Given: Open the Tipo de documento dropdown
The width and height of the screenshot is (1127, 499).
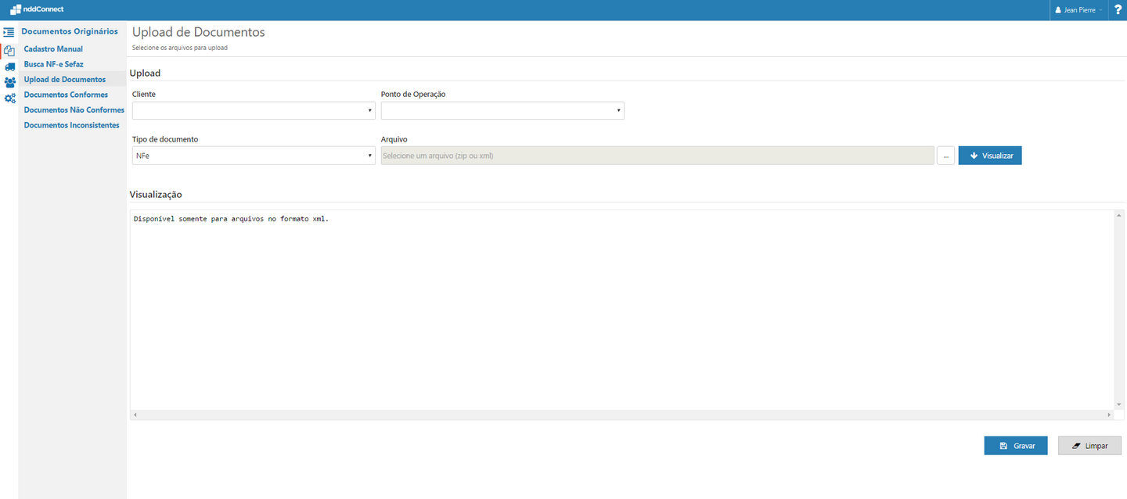Looking at the screenshot, I should tap(254, 156).
